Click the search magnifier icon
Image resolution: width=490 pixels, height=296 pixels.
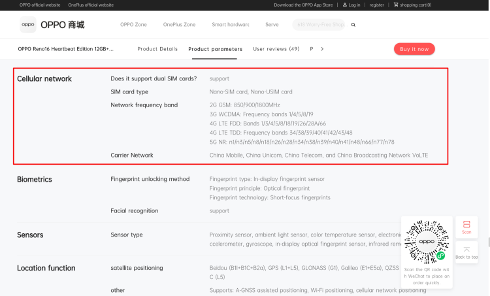(353, 25)
